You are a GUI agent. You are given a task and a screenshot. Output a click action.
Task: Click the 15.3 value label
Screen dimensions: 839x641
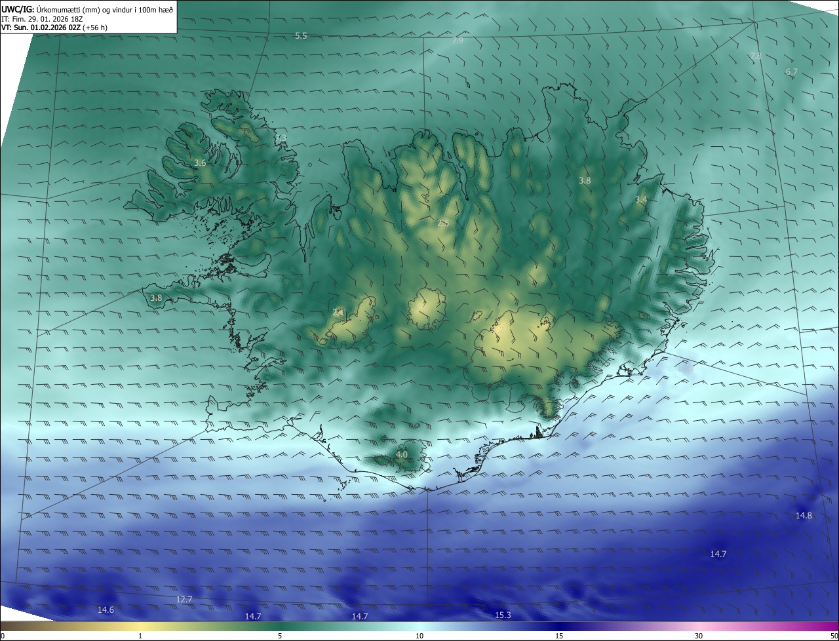(503, 615)
